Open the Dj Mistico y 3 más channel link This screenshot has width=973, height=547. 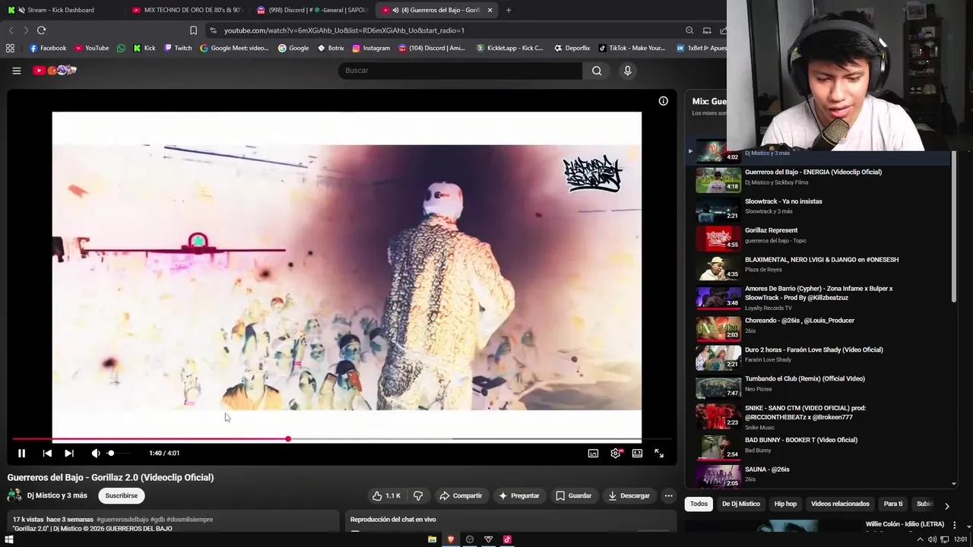[x=57, y=495]
